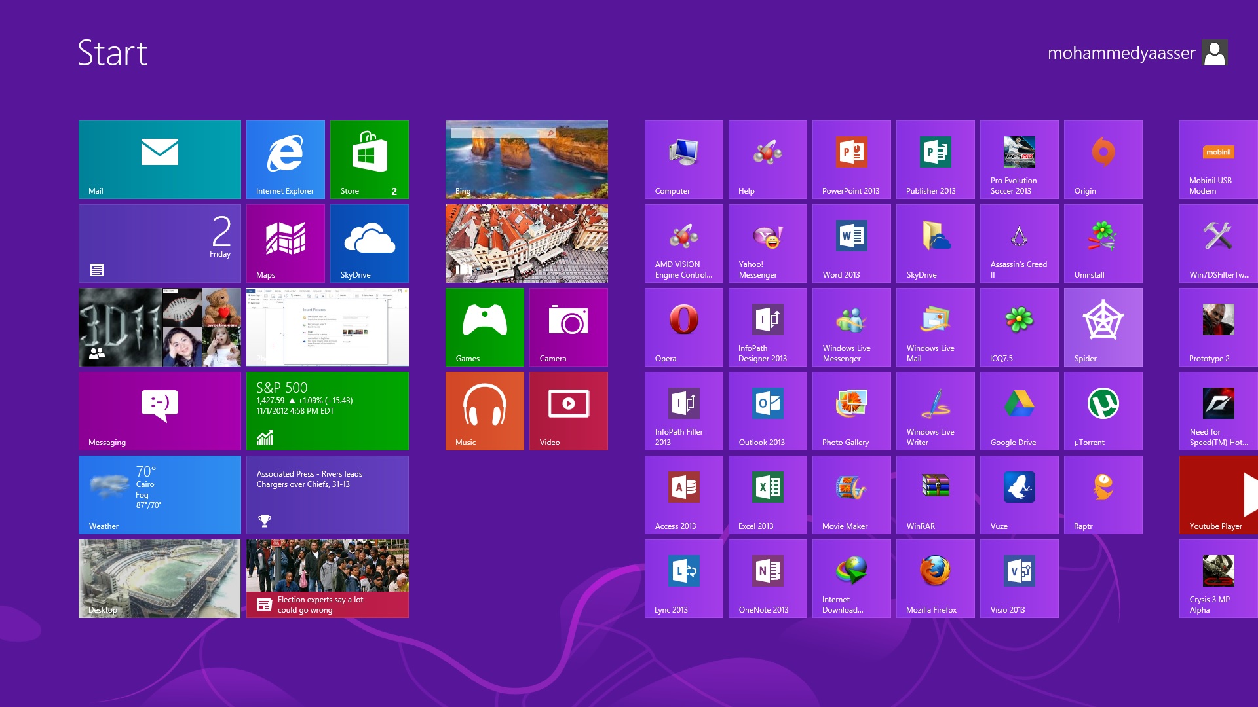
Task: Open Windows Live Messenger tile
Action: [x=852, y=327]
